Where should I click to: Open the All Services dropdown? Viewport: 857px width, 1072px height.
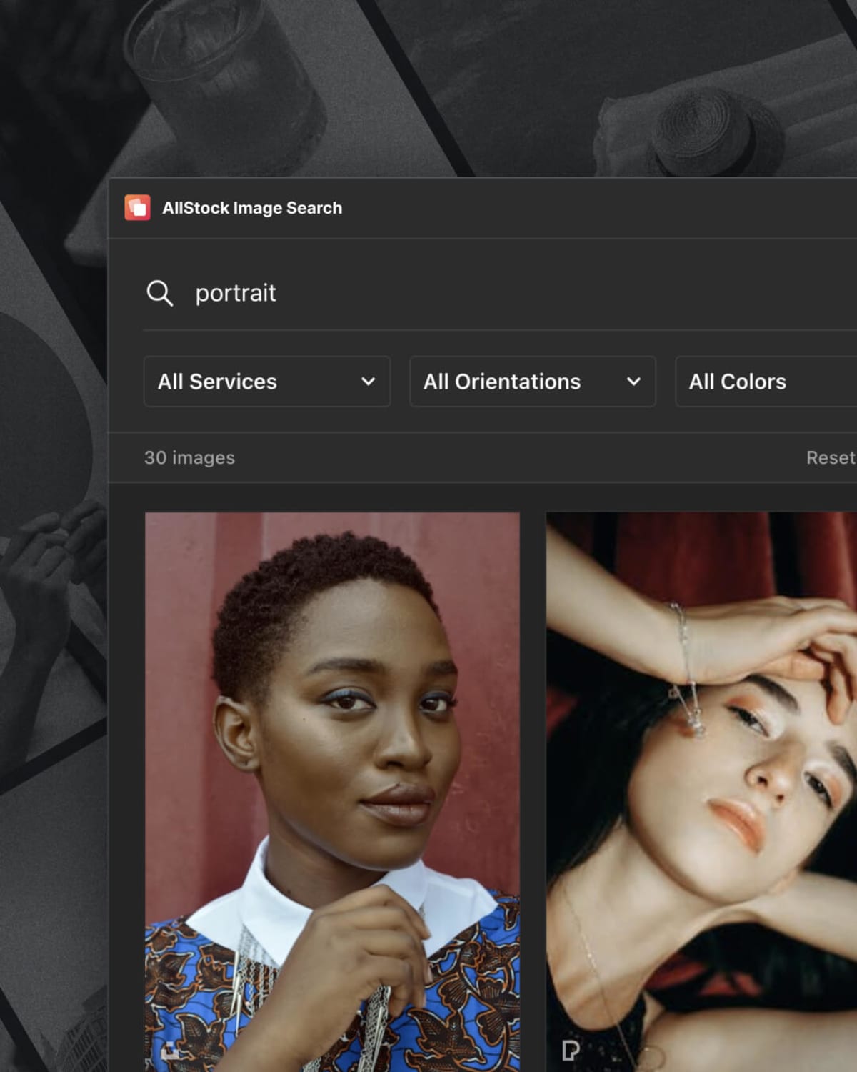pos(267,382)
